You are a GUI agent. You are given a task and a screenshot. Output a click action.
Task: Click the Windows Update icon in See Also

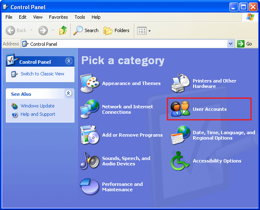tap(15, 106)
